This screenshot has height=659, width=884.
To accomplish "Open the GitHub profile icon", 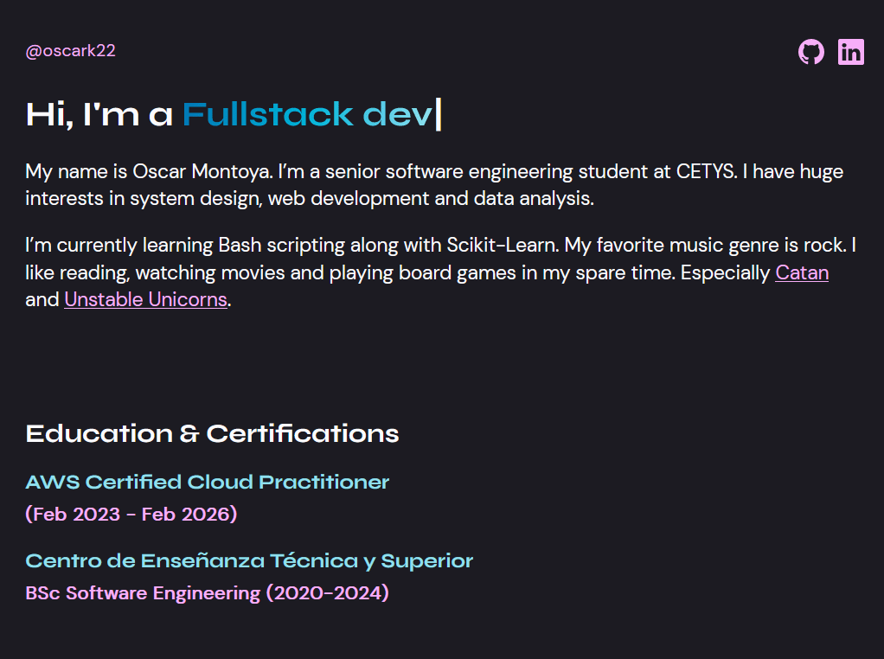I will tap(810, 52).
